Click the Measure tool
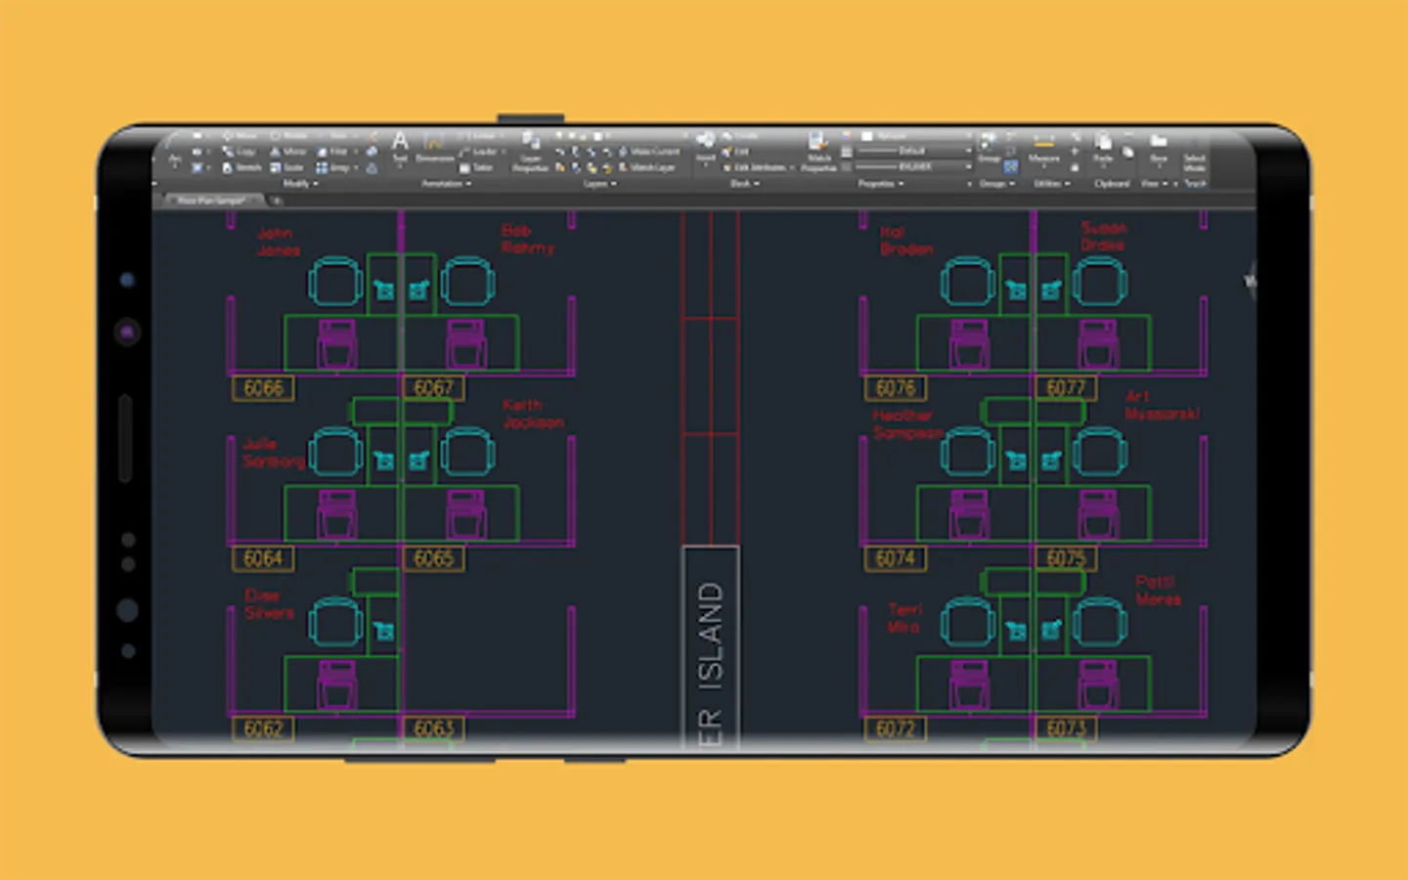Screen dimensions: 1408x880 [x=1044, y=149]
